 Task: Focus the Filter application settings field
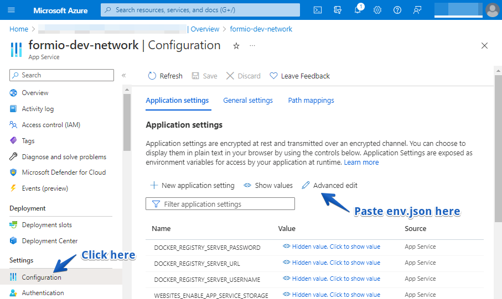[x=220, y=204]
